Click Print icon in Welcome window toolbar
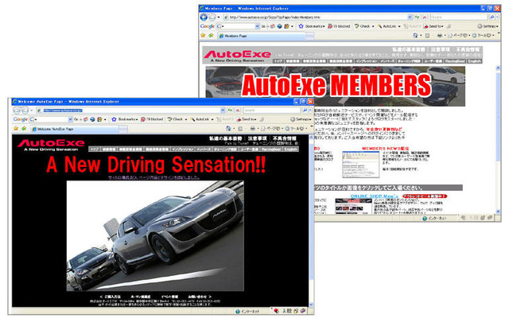Image resolution: width=509 pixels, height=318 pixels. click(x=252, y=129)
